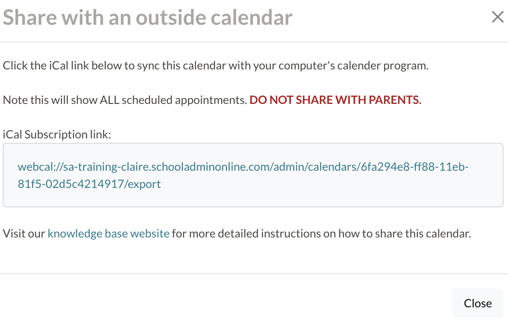Click the 'iCal Subscription link:' label

(57, 134)
